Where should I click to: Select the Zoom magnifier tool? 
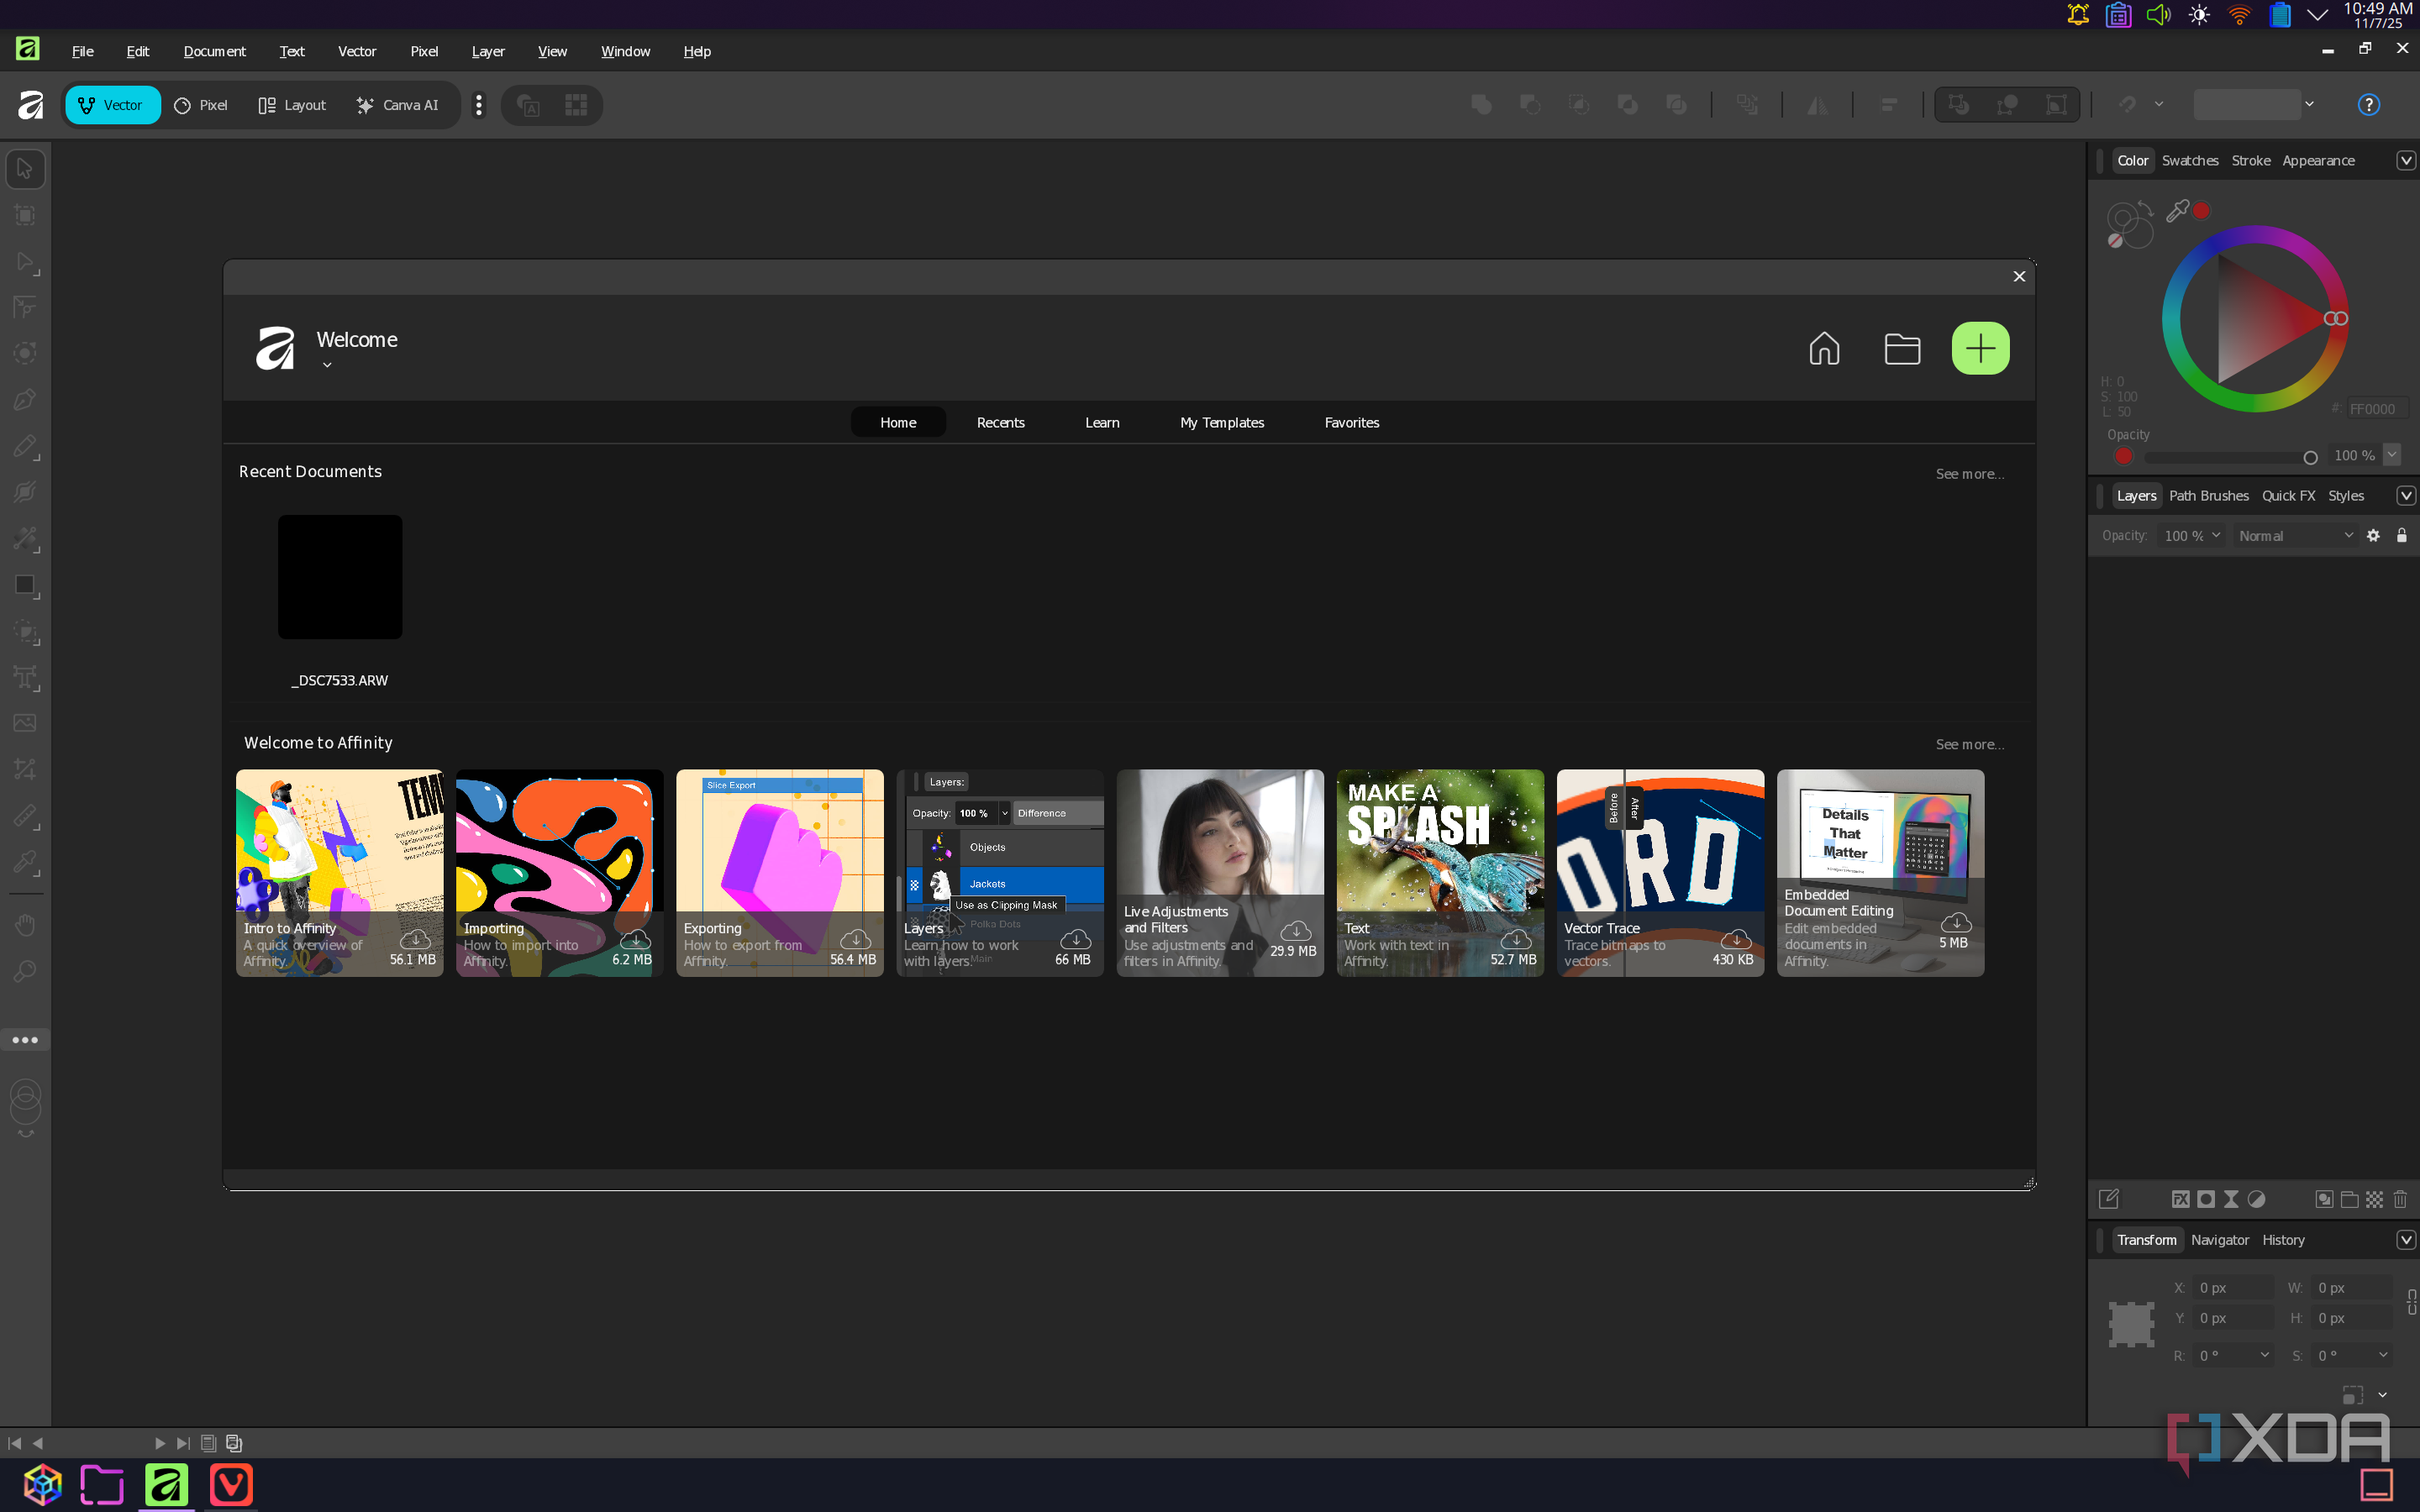click(25, 971)
